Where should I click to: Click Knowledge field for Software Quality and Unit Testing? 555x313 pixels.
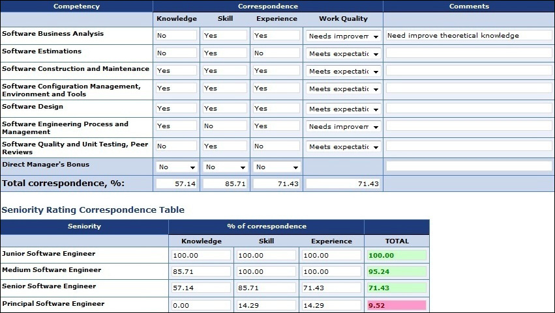[x=176, y=146]
